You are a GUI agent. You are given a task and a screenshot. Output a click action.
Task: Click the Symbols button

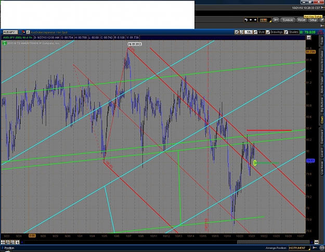[288, 20]
